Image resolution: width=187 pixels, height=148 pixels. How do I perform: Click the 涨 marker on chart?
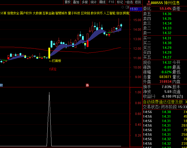(x=87, y=85)
